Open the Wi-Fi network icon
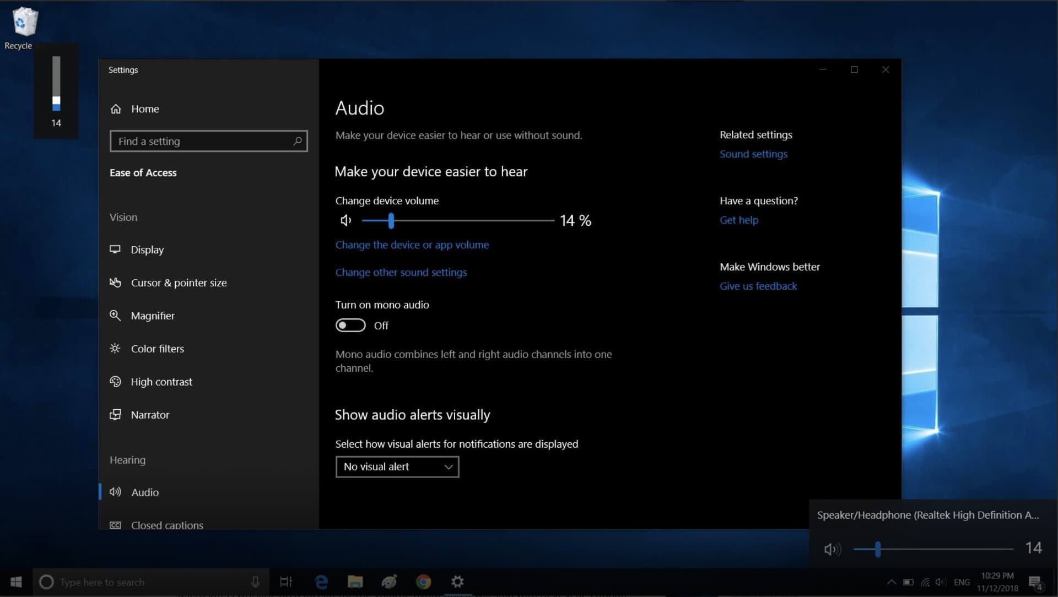Viewport: 1058px width, 597px height. click(x=925, y=582)
